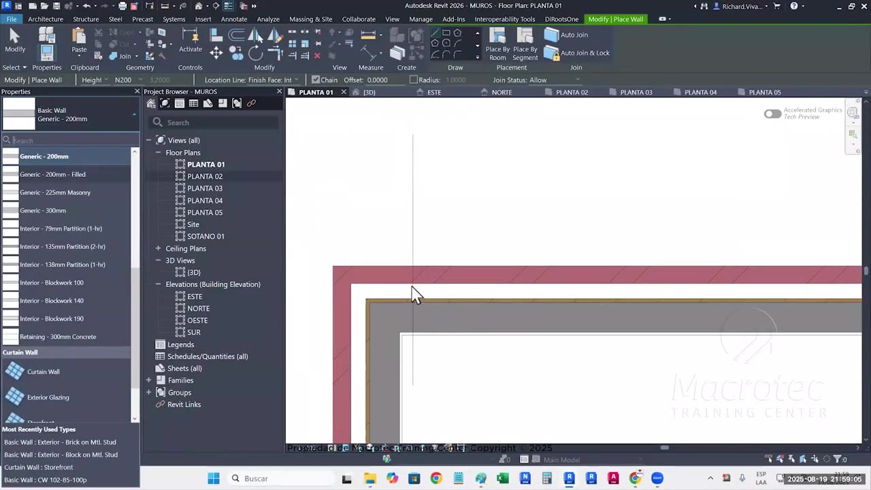Open File Explorer from the taskbar
The height and width of the screenshot is (490, 871).
click(x=369, y=478)
